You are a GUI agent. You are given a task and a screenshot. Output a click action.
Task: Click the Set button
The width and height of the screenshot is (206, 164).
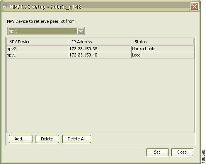pyautogui.click(x=157, y=152)
